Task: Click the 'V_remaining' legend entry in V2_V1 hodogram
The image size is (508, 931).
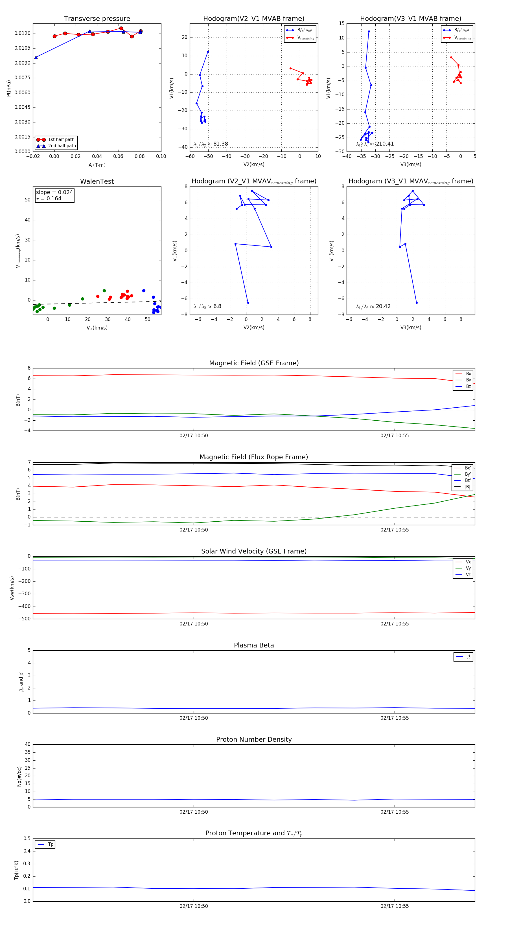Action: coord(300,38)
